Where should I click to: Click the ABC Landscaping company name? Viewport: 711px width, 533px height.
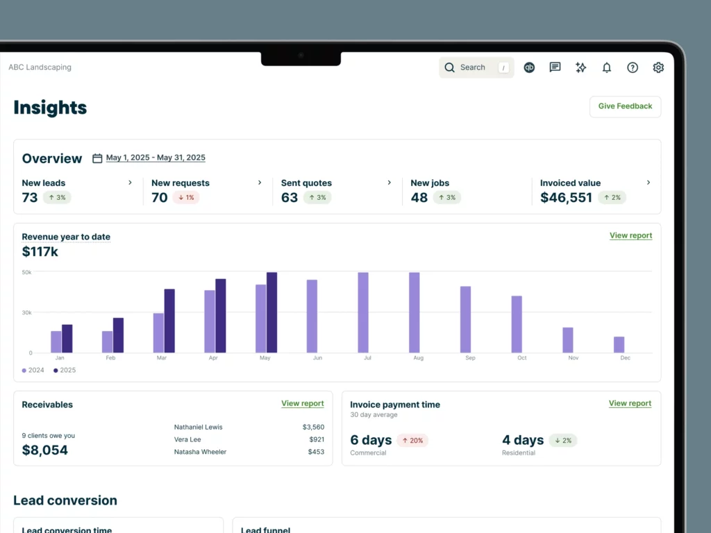point(40,67)
